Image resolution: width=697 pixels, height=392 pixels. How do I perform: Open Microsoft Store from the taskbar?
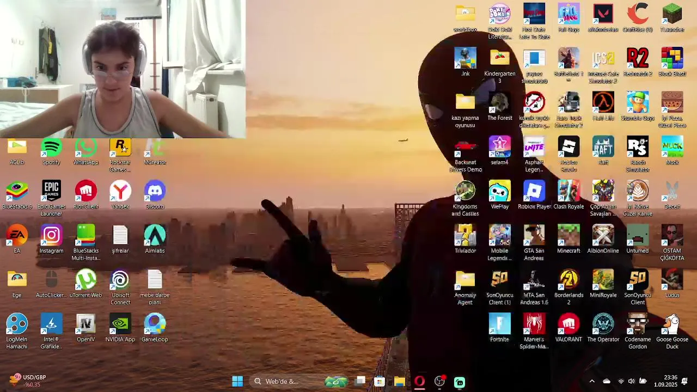coord(380,382)
